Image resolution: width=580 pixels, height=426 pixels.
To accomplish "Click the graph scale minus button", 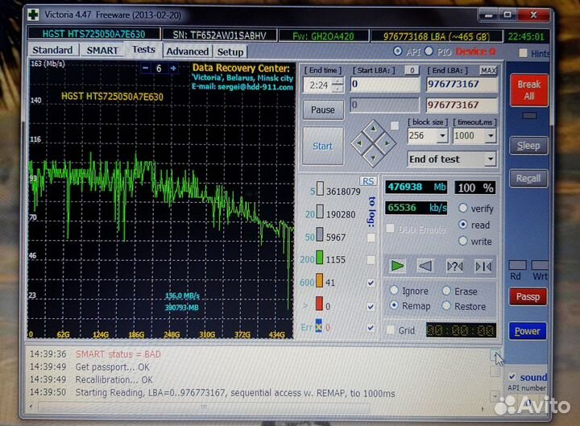I will click(x=145, y=68).
